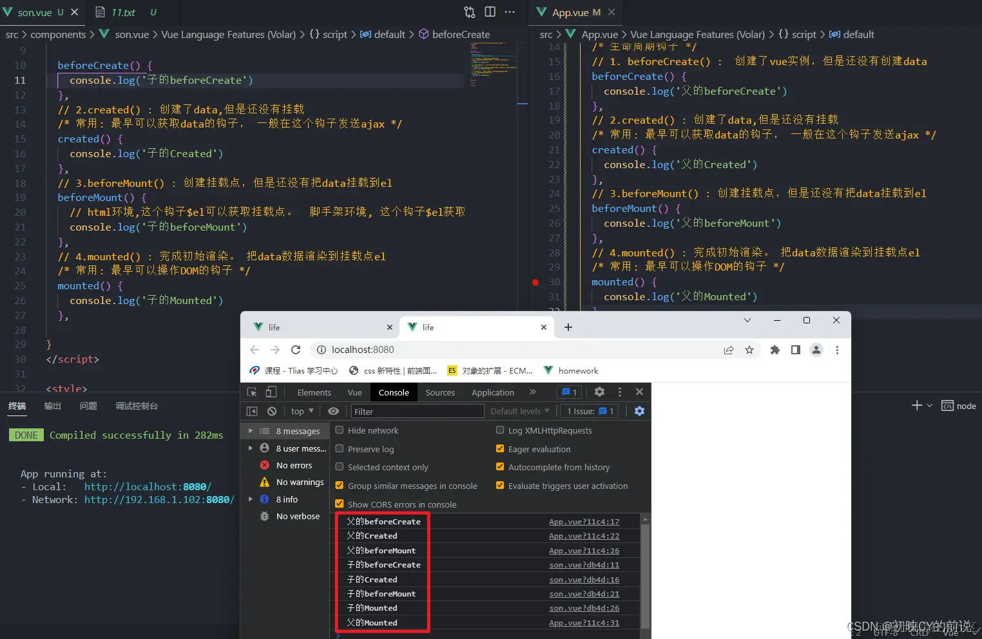
Task: Expand the 8 messages group
Action: (x=251, y=430)
